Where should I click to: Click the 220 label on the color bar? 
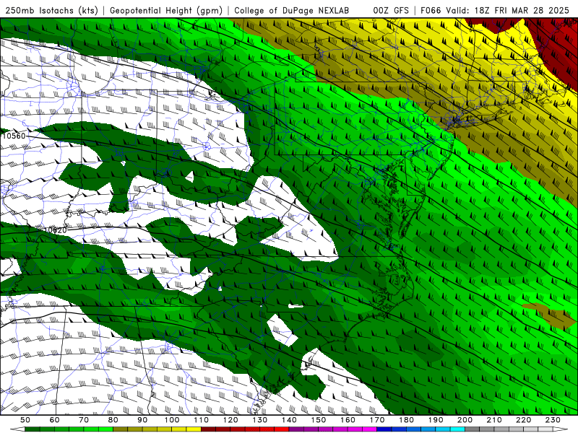pos(523,420)
